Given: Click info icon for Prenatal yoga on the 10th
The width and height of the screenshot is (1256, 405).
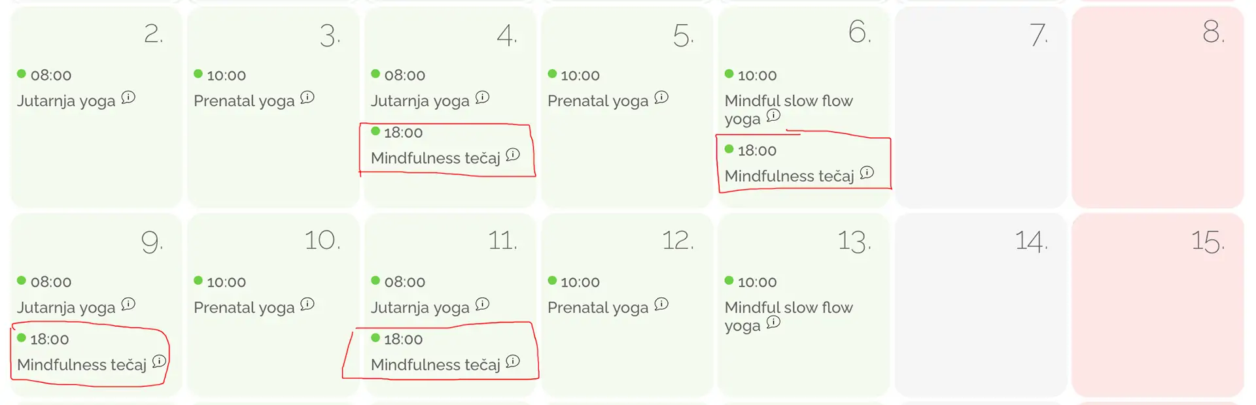Looking at the screenshot, I should 307,304.
